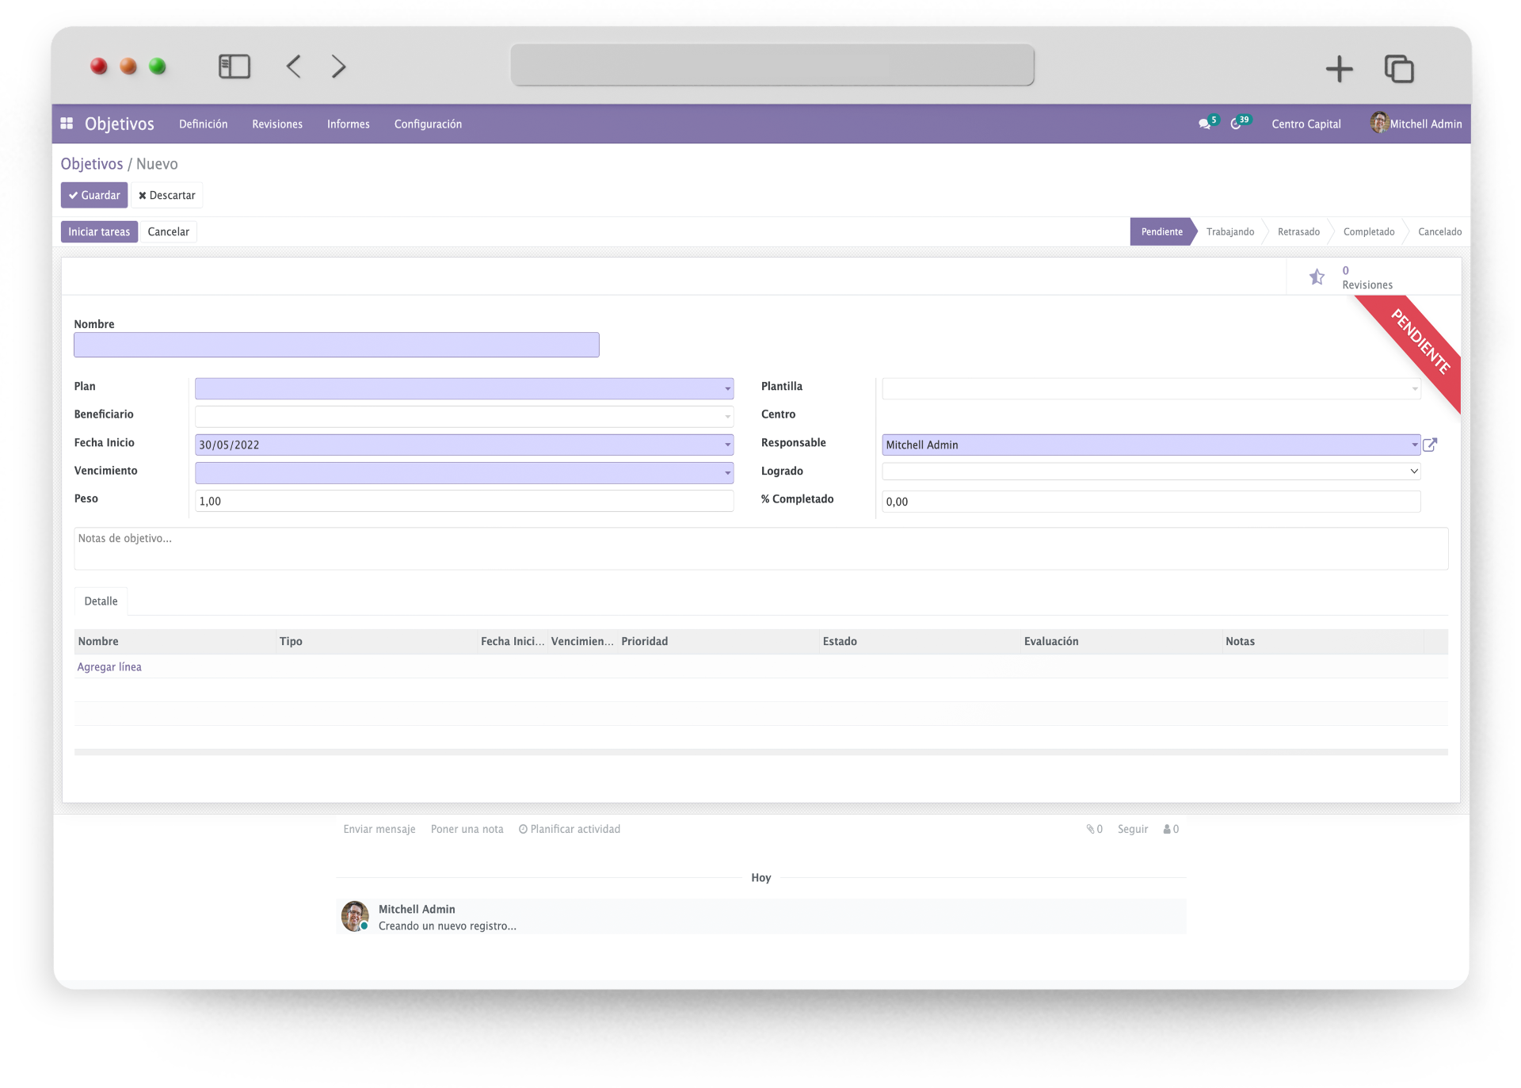Open the Revisiones menu
Image resolution: width=1521 pixels, height=1088 pixels.
pyautogui.click(x=277, y=124)
